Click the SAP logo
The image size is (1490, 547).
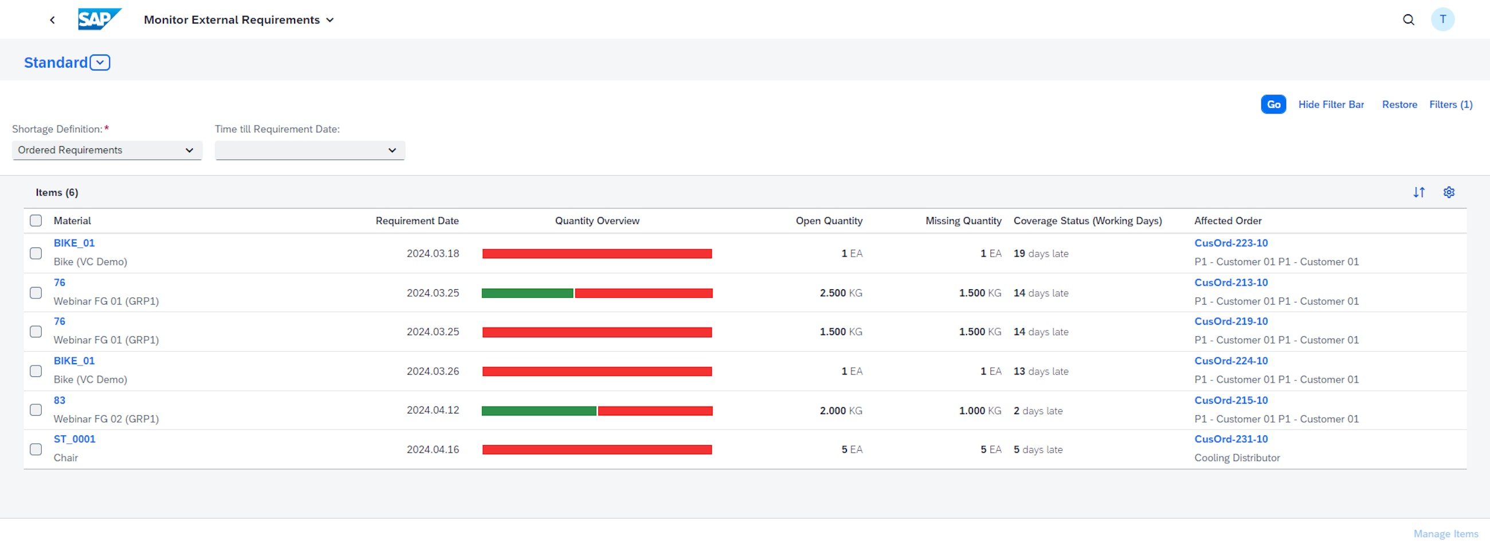[100, 19]
